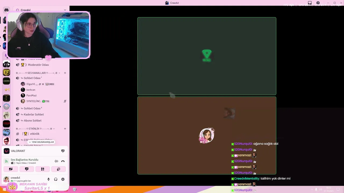Click the voice connection signal icon
The height and width of the screenshot is (193, 344).
pos(6,161)
